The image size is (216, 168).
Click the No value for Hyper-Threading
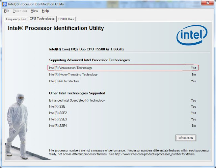[194, 75]
